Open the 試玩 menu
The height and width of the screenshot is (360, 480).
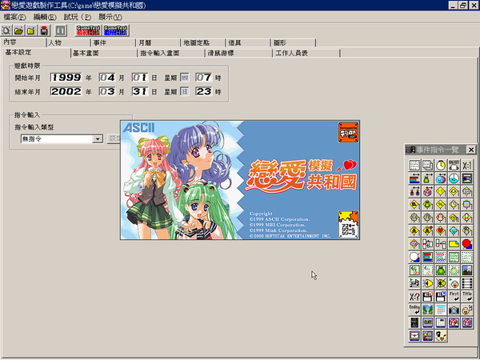coord(78,17)
